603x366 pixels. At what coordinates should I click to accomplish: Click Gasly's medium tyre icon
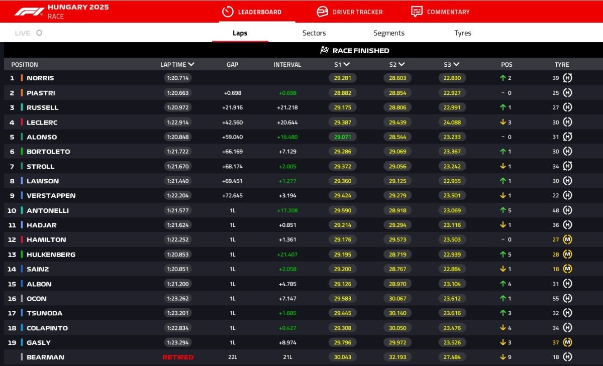click(567, 342)
